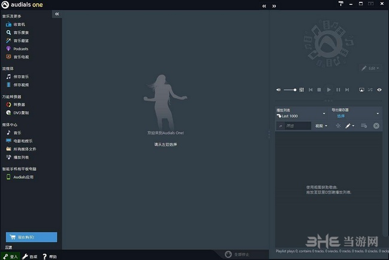Image resolution: width=389 pixels, height=260 pixels.
Task: Toggle shuffle playback mode
Action: pyautogui.click(x=370, y=90)
